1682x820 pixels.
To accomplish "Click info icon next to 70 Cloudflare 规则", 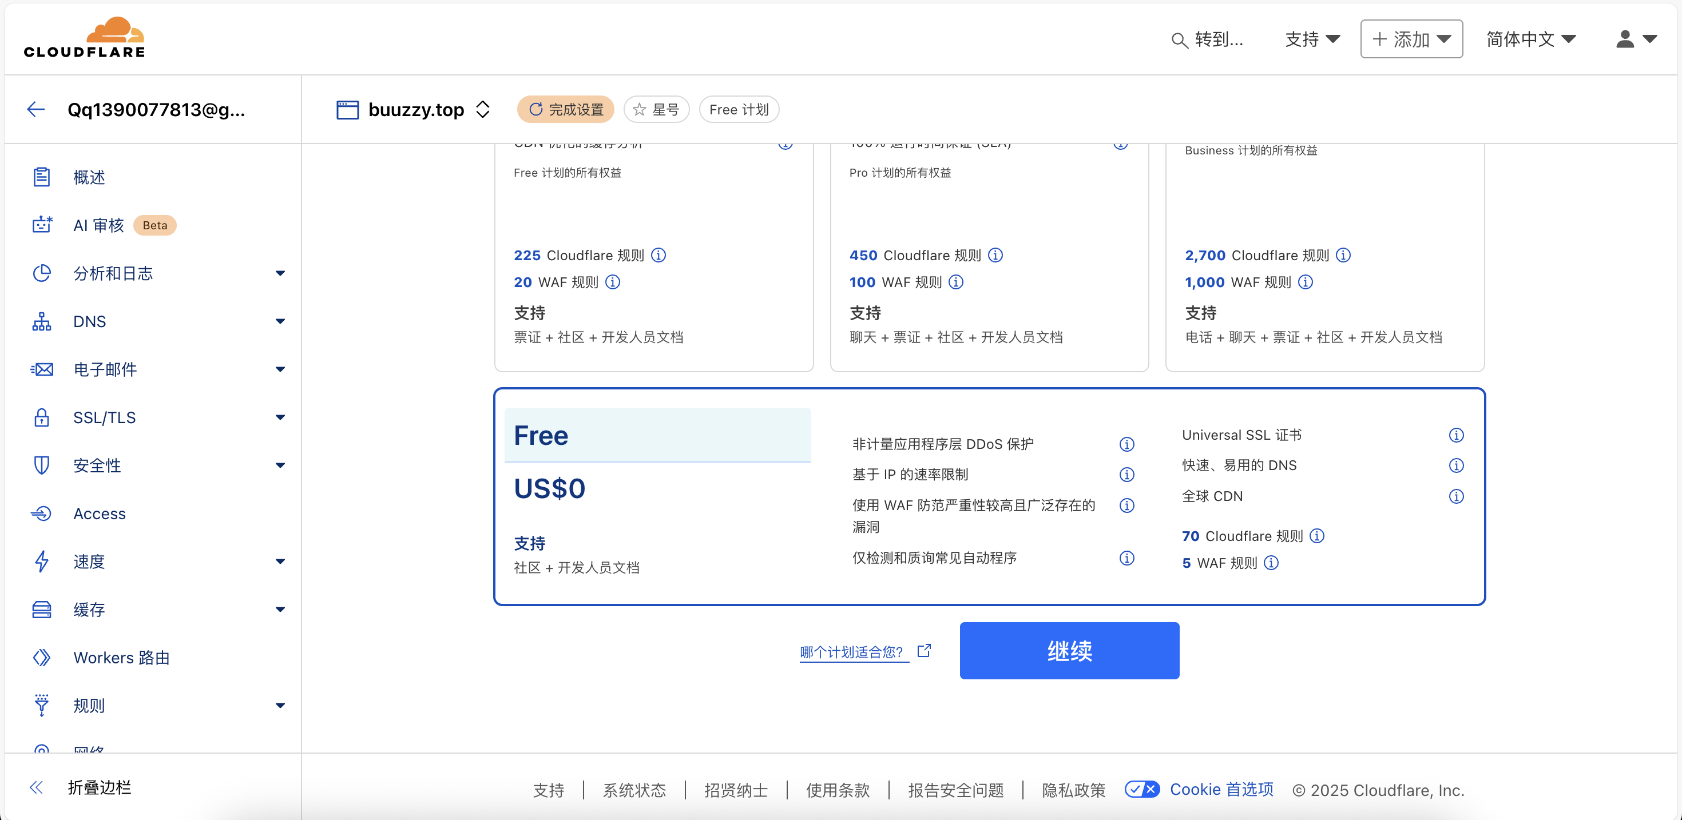I will coord(1317,536).
